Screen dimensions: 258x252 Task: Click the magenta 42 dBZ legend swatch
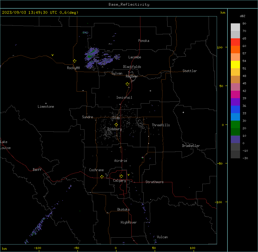click(x=235, y=94)
